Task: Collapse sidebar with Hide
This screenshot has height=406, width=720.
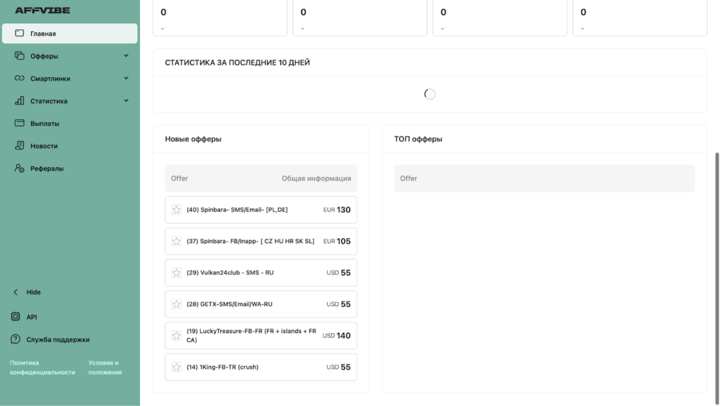Action: [x=27, y=292]
